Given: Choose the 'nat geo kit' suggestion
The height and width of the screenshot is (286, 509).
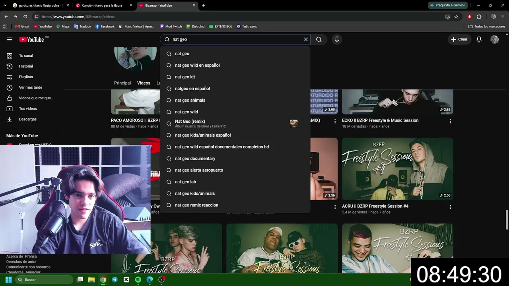Looking at the screenshot, I should pyautogui.click(x=235, y=77).
